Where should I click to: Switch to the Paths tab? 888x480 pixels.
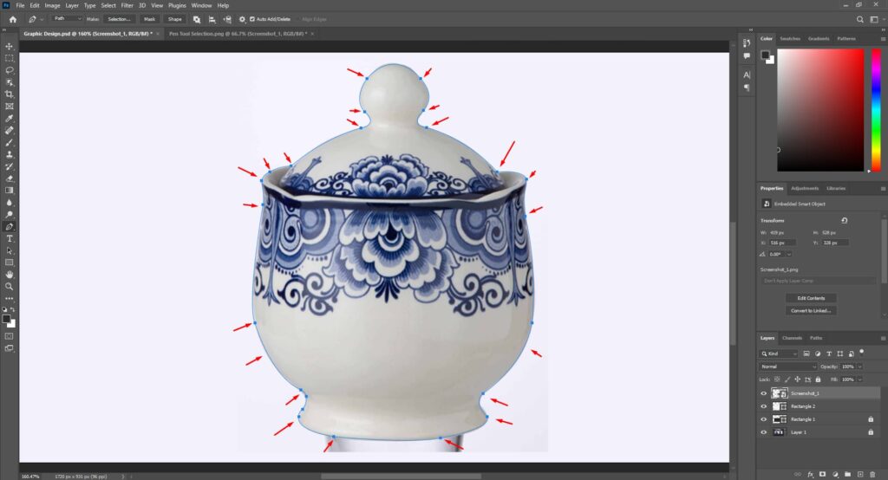click(x=815, y=338)
